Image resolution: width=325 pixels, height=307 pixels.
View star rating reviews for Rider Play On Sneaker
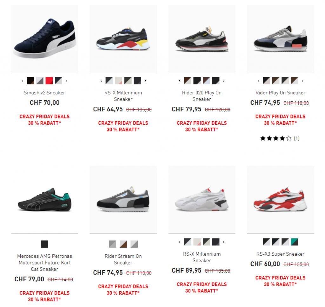tap(280, 138)
